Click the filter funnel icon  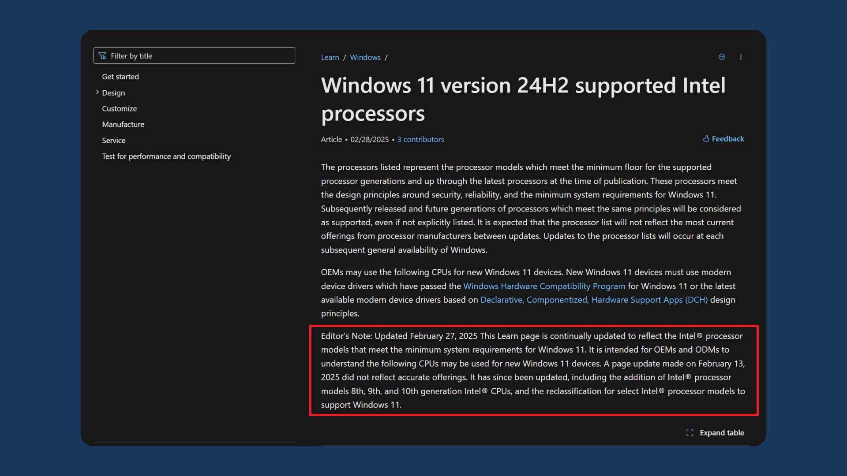[102, 56]
